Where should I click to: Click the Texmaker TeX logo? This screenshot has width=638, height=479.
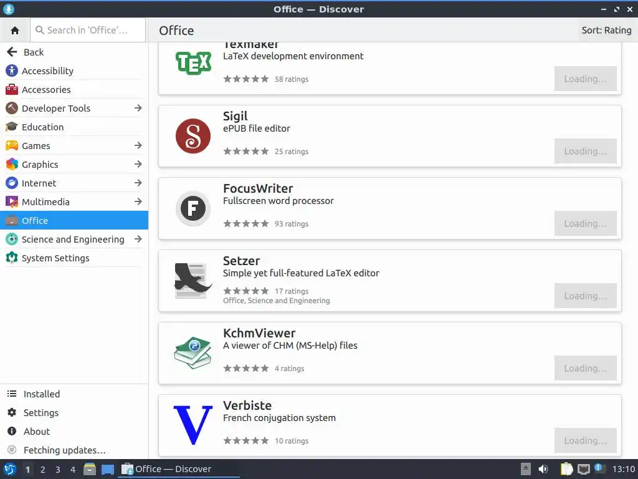click(193, 63)
